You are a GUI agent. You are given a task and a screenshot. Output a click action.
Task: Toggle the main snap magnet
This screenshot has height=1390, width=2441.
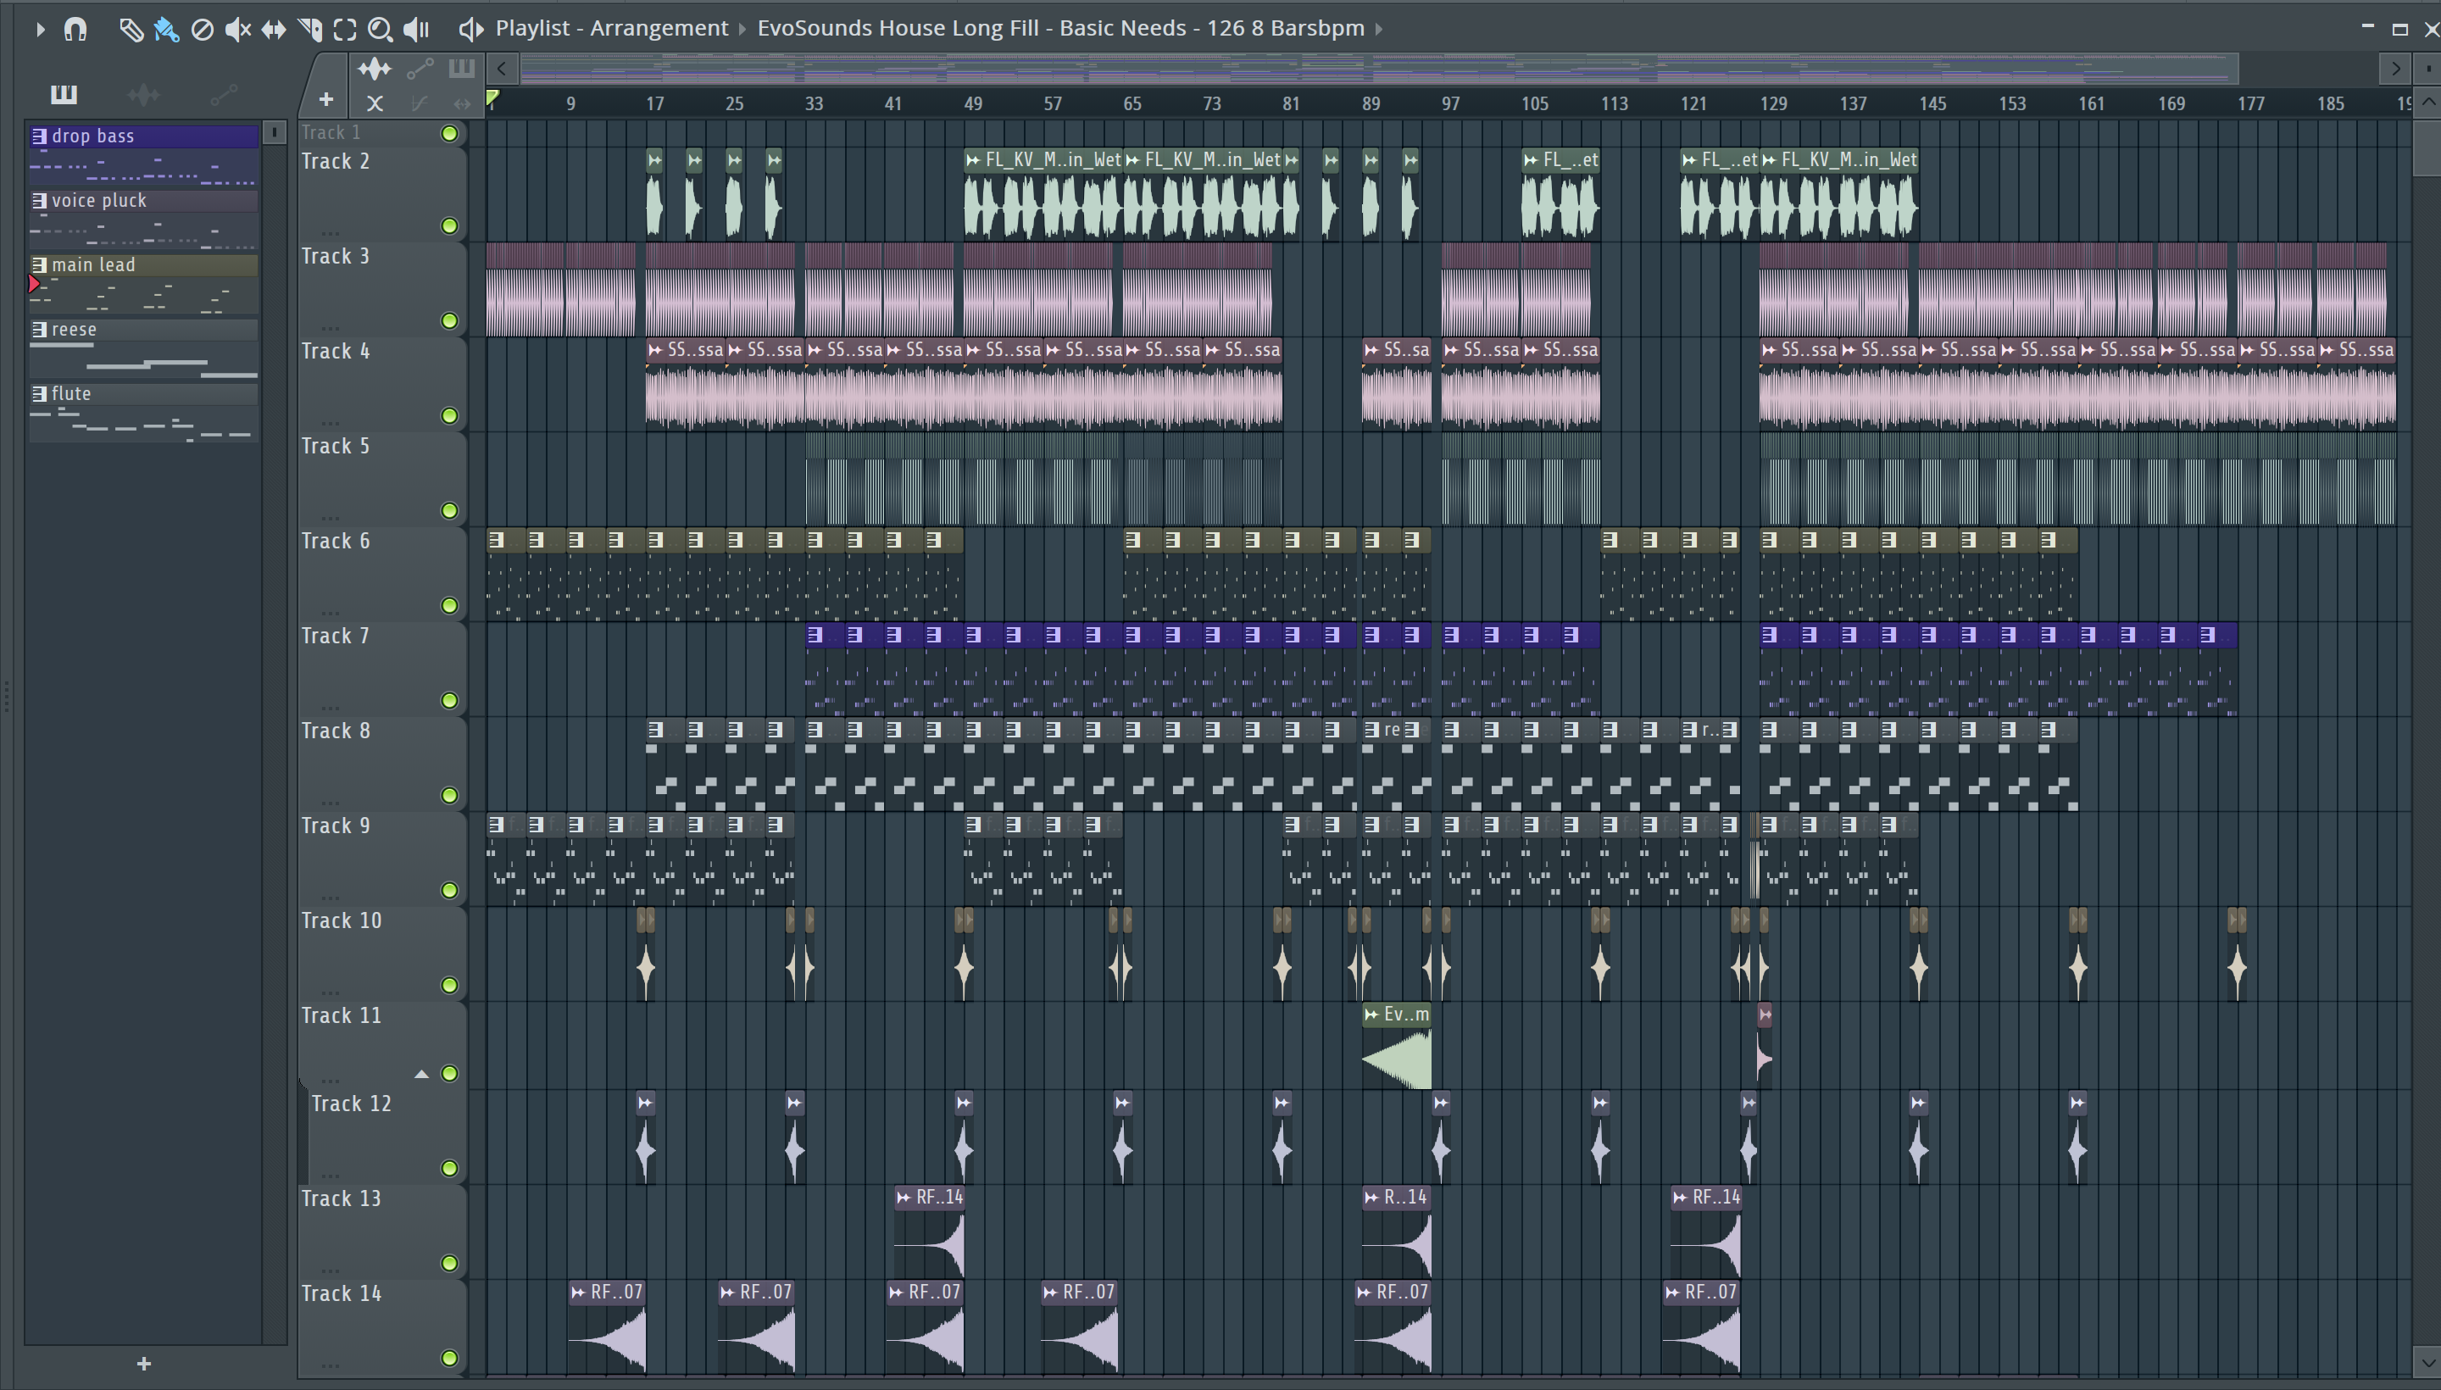[x=75, y=30]
